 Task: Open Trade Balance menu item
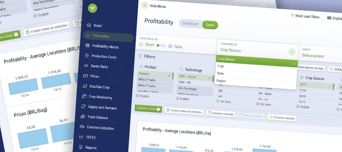(98, 117)
